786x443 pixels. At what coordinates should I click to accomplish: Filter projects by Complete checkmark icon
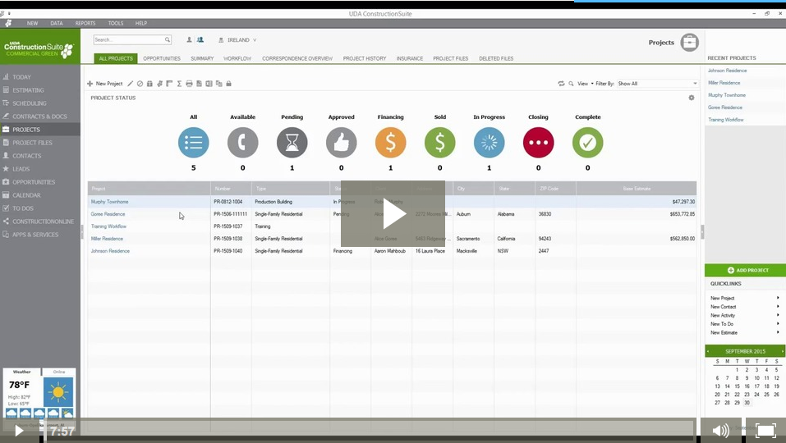(587, 143)
